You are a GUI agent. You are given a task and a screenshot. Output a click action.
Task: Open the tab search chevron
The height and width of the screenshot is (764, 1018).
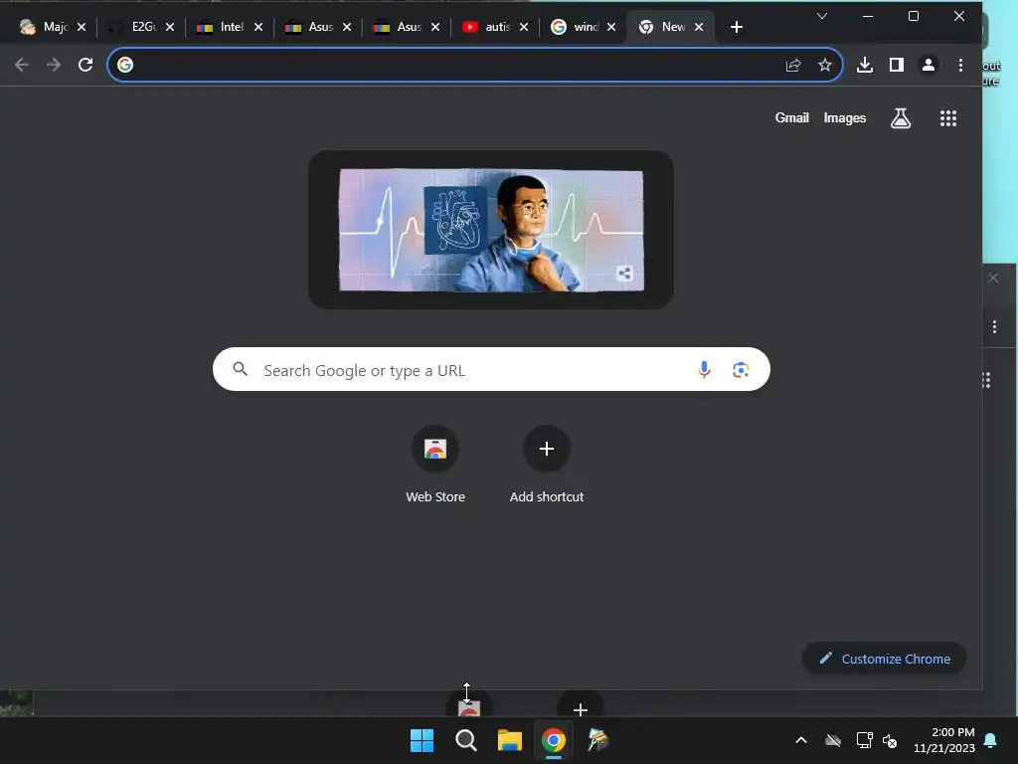pyautogui.click(x=822, y=16)
